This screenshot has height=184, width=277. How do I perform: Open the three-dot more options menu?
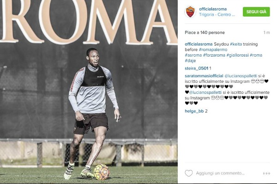[x=266, y=173]
